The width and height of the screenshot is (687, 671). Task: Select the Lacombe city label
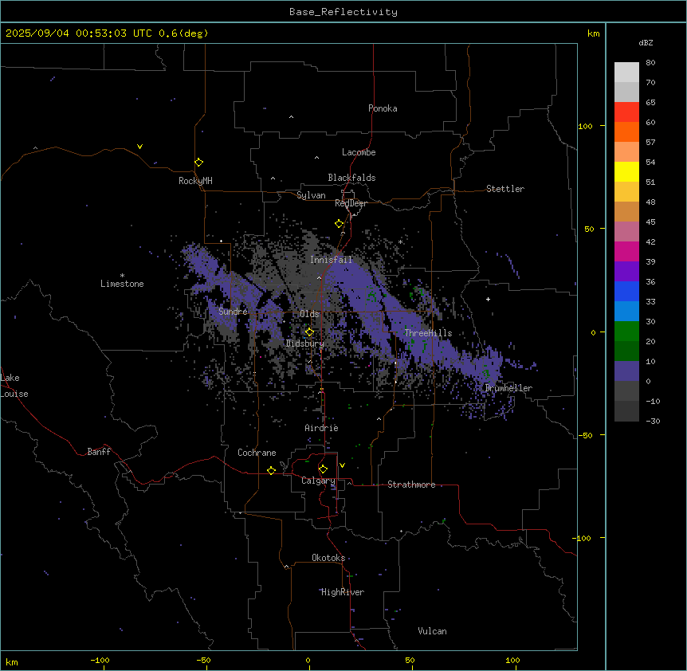359,152
